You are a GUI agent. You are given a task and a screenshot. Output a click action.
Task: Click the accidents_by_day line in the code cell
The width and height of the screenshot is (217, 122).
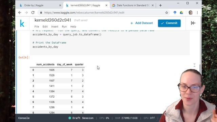click(45, 47)
